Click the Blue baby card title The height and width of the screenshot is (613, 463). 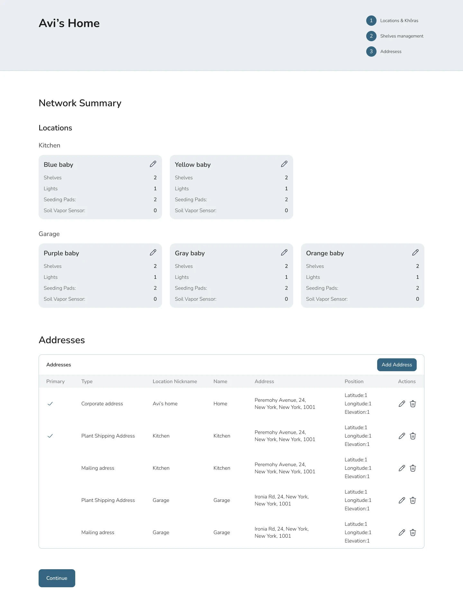click(x=59, y=165)
